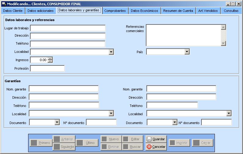
Task: Click the first Nom. garante input field
Action: [64, 89]
